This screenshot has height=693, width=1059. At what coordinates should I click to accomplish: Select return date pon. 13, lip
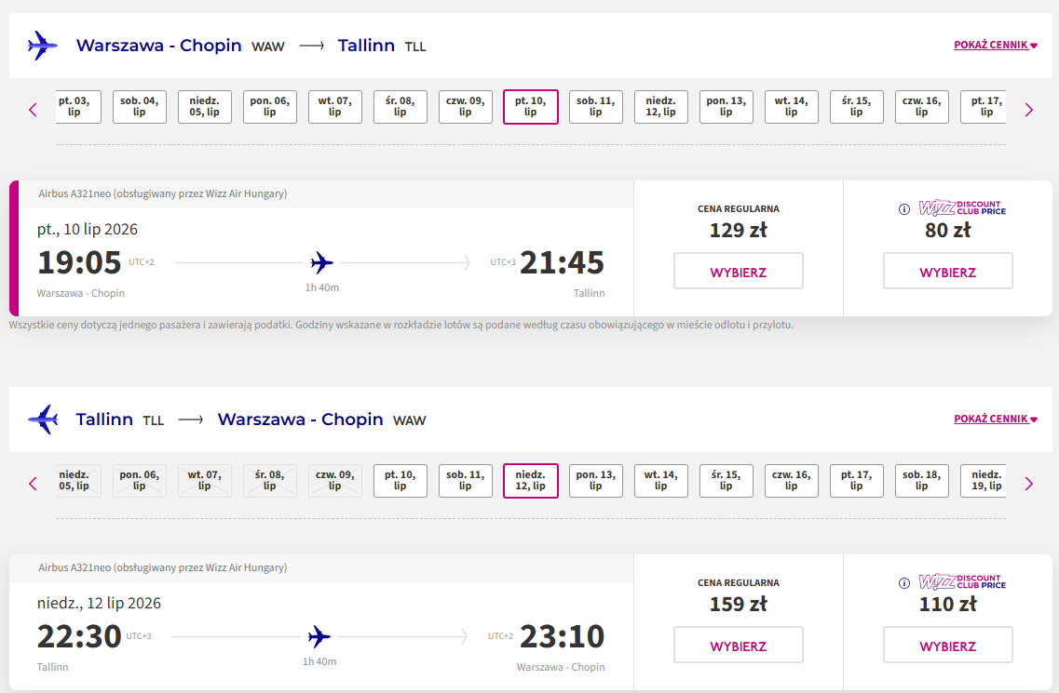tap(596, 480)
